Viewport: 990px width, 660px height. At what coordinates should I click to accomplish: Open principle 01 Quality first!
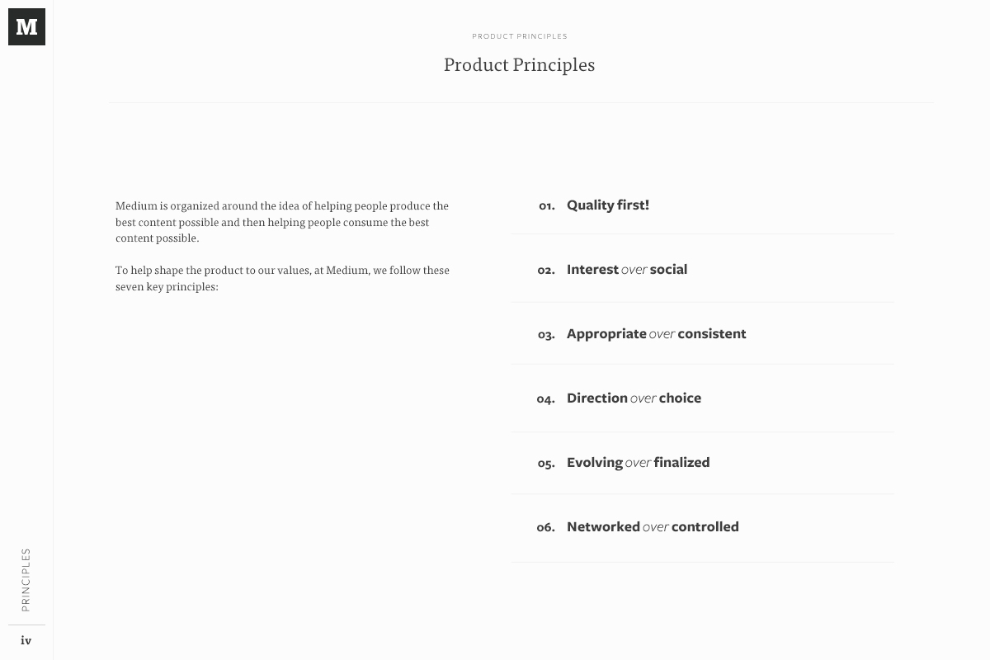pyautogui.click(x=703, y=205)
